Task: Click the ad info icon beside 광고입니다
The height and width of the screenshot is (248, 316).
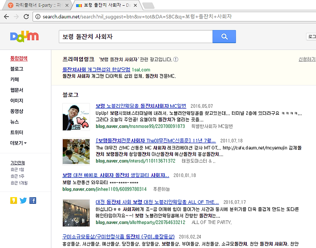Action: (x=176, y=59)
